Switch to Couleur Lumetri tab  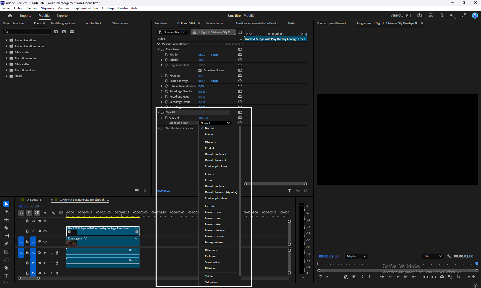pos(215,23)
